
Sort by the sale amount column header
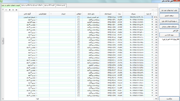pyautogui.click(x=43, y=14)
